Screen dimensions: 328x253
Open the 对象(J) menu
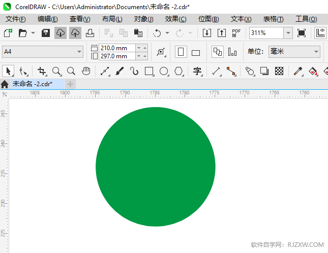tap(144, 19)
